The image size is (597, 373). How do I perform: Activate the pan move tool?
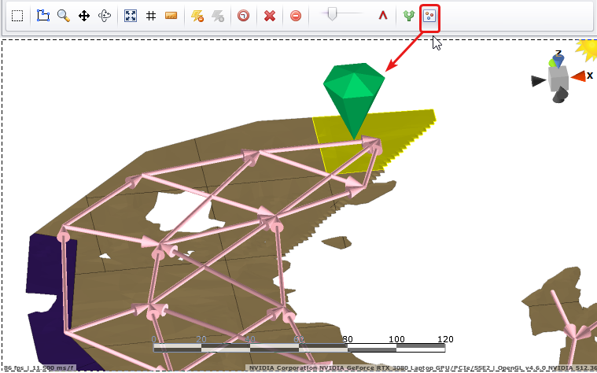tap(83, 16)
